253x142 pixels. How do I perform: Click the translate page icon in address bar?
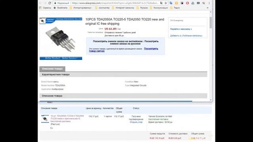[161, 3]
